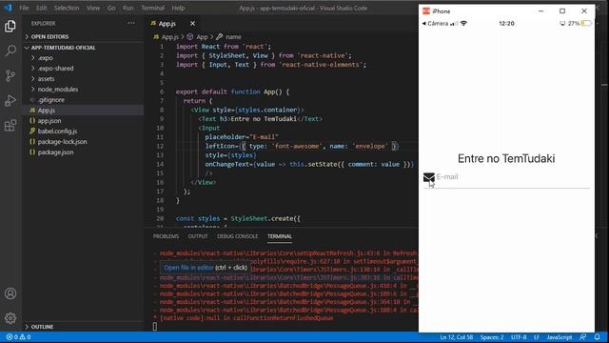609x343 pixels.
Task: Open the View menu
Action: point(93,8)
